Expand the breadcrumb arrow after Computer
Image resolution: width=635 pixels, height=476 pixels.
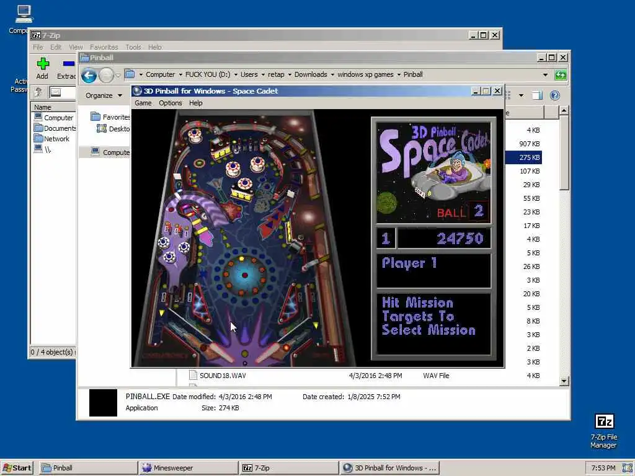tap(180, 74)
